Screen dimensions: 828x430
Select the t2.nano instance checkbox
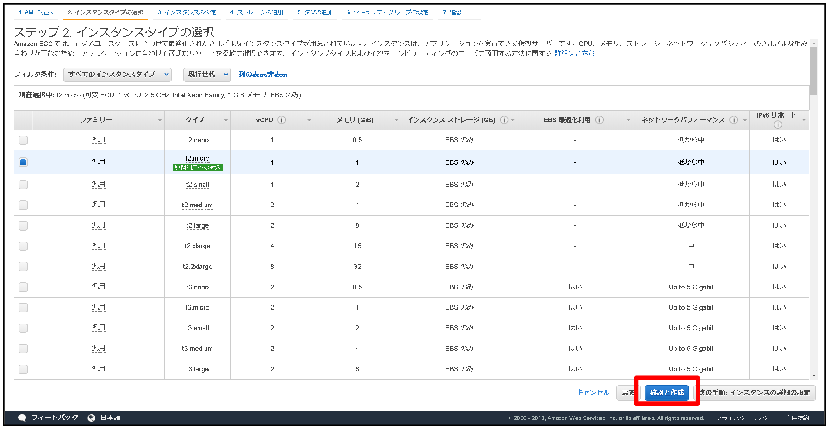click(23, 140)
